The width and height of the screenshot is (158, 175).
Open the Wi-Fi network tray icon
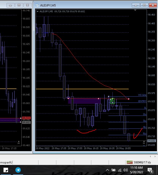click(120, 170)
